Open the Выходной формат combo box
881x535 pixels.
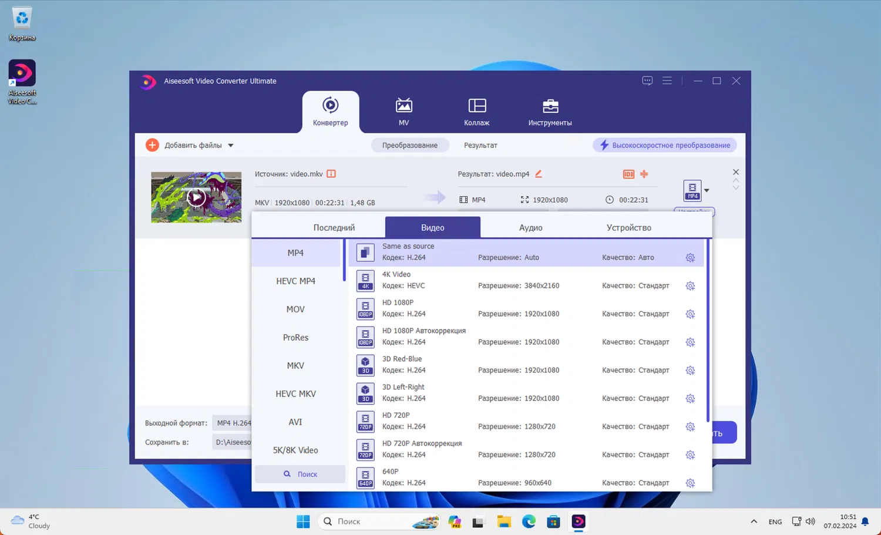coord(231,423)
